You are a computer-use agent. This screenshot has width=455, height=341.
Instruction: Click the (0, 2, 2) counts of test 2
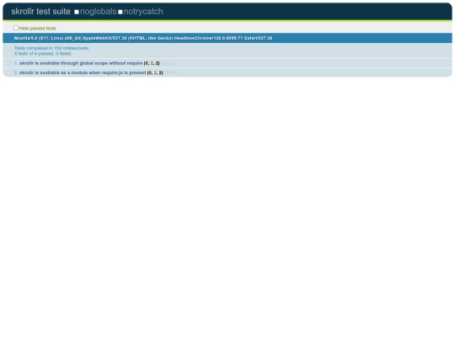click(x=155, y=72)
